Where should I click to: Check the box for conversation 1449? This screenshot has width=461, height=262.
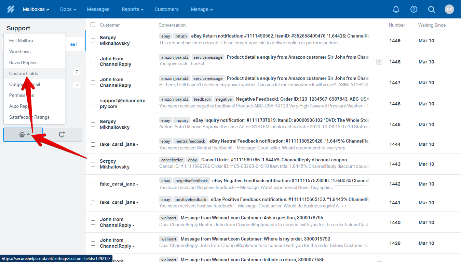point(93,41)
